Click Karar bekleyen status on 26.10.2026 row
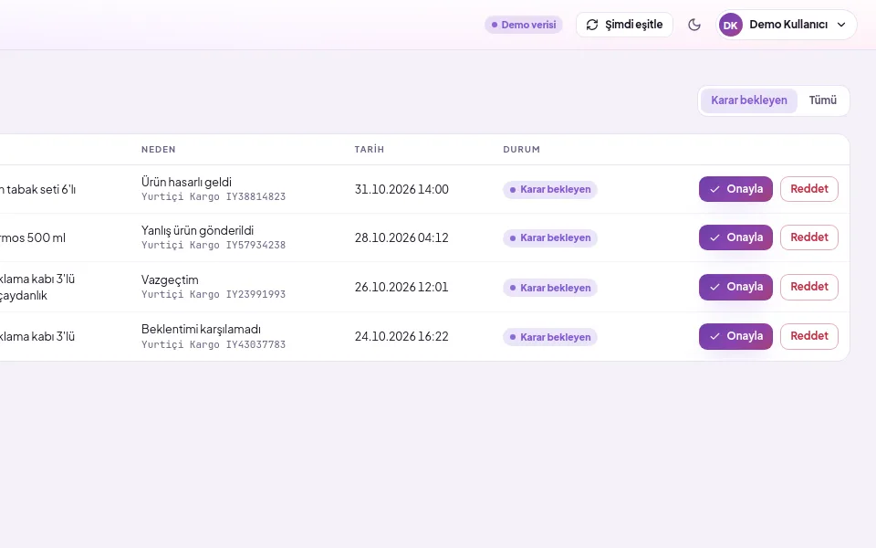The image size is (876, 548). [549, 288]
